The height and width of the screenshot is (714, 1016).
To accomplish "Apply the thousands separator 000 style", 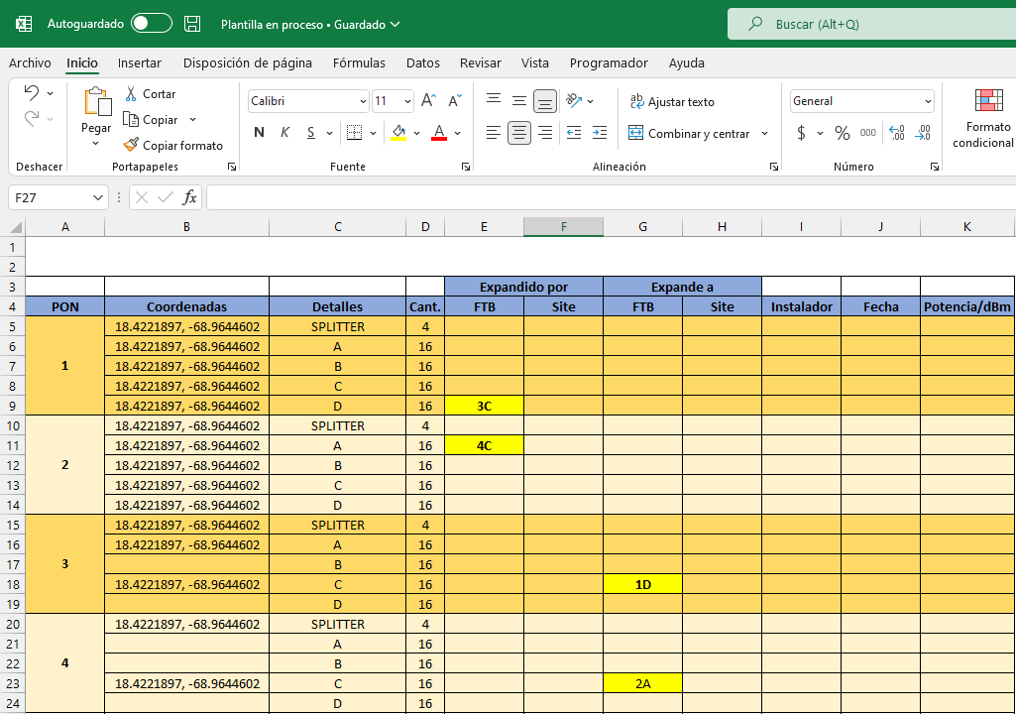I will click(868, 133).
